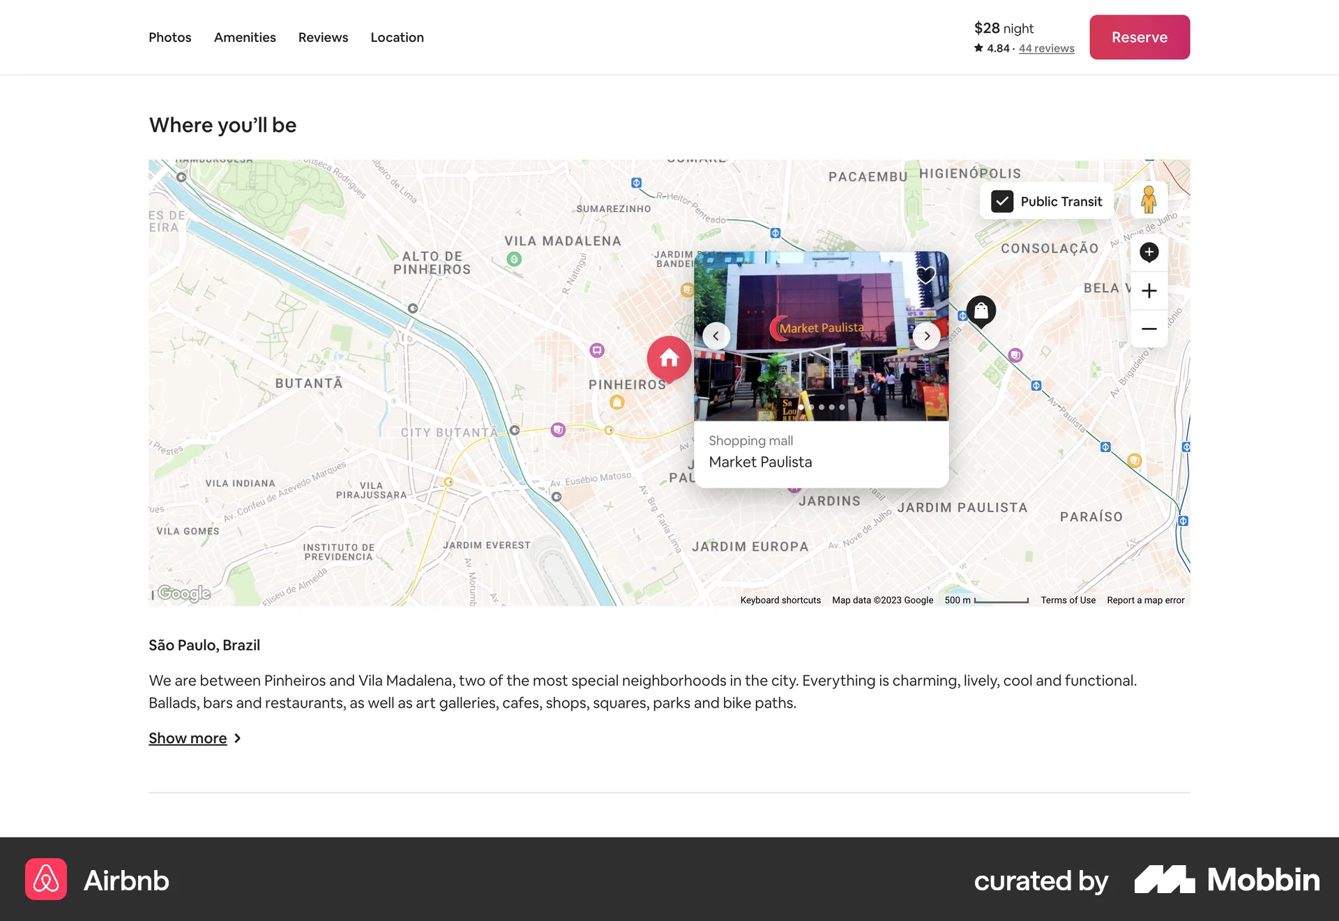
Task: Toggle the heart to save Market Paulista photo
Action: (x=924, y=276)
